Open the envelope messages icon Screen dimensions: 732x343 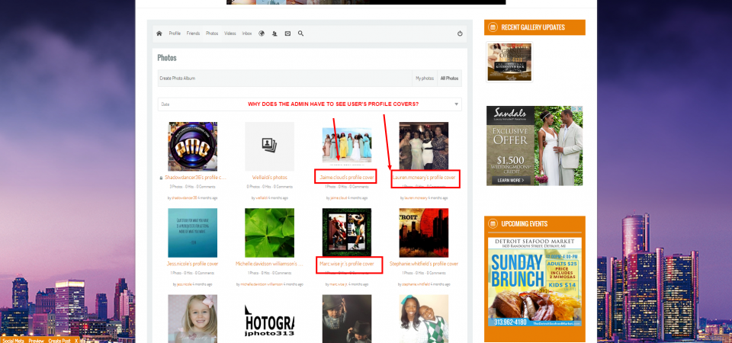click(x=287, y=34)
